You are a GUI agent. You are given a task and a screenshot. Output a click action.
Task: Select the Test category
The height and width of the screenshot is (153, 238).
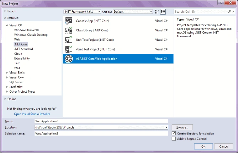(x=17, y=63)
